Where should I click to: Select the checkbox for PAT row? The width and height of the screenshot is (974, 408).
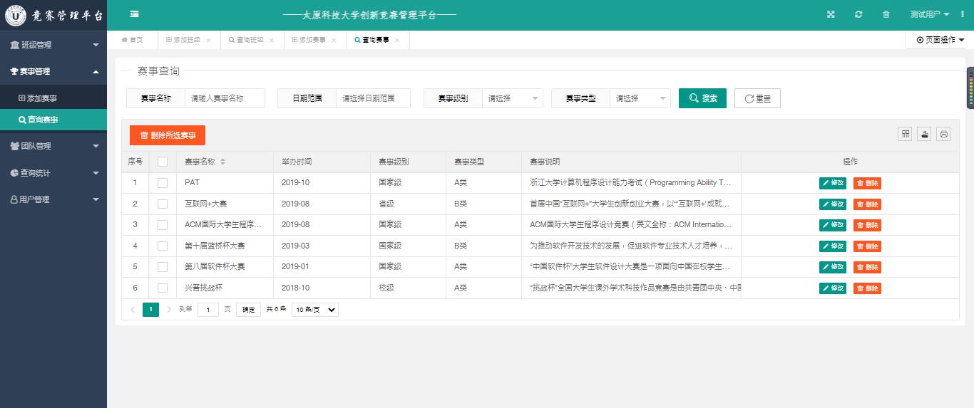(x=163, y=183)
